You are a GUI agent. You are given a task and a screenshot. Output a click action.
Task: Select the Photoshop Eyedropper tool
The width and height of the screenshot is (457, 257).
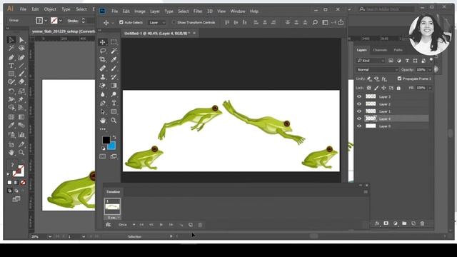[x=114, y=59]
